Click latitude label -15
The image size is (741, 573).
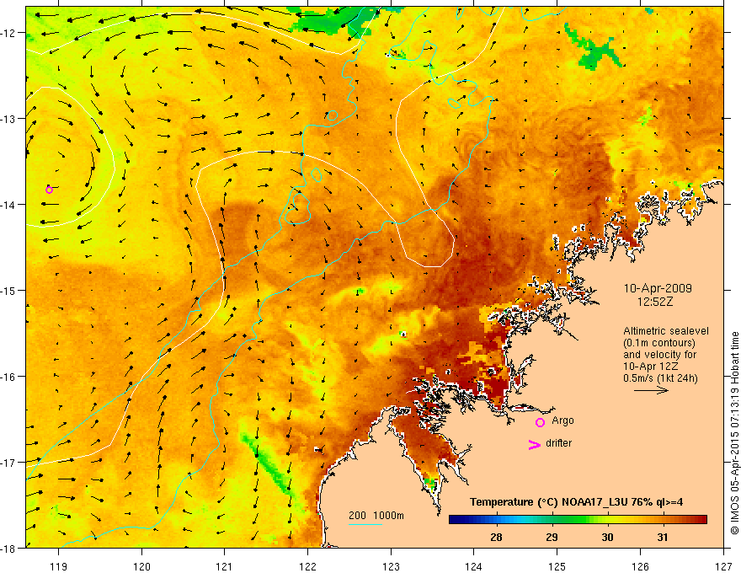click(9, 290)
